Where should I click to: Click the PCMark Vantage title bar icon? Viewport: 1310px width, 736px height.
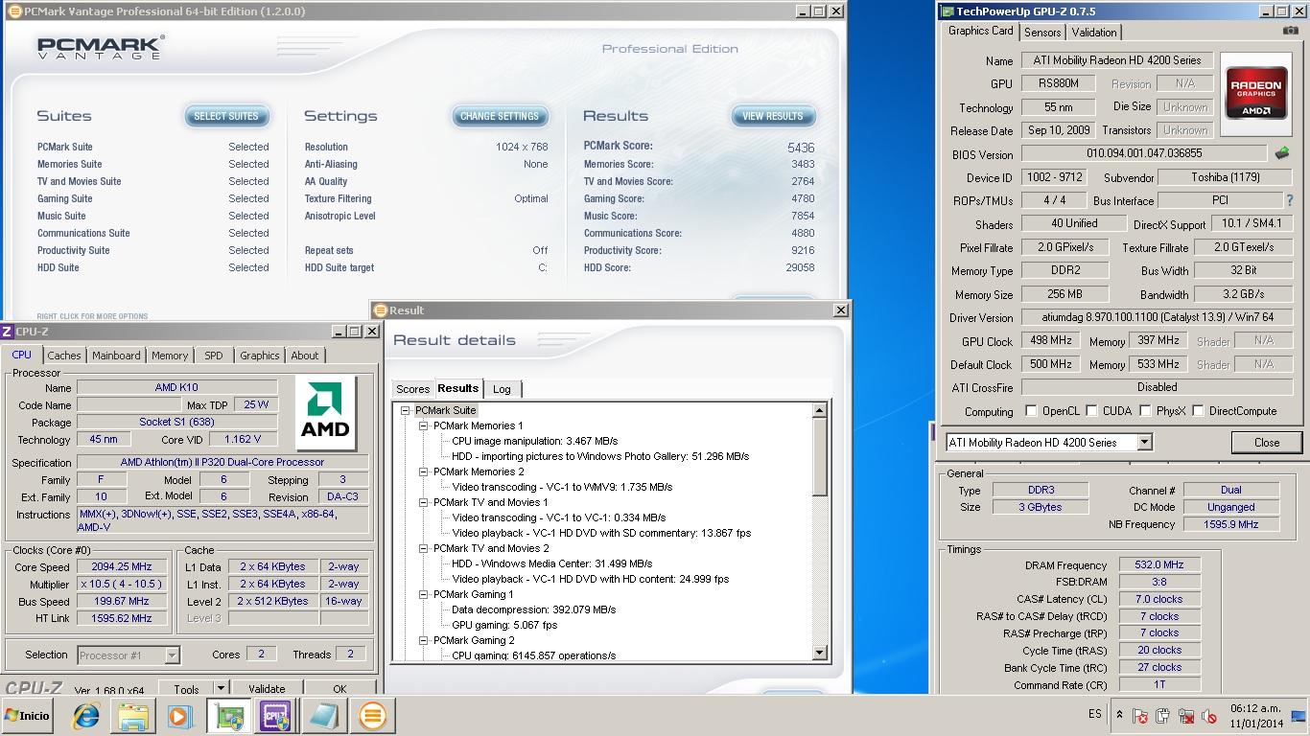pyautogui.click(x=13, y=11)
